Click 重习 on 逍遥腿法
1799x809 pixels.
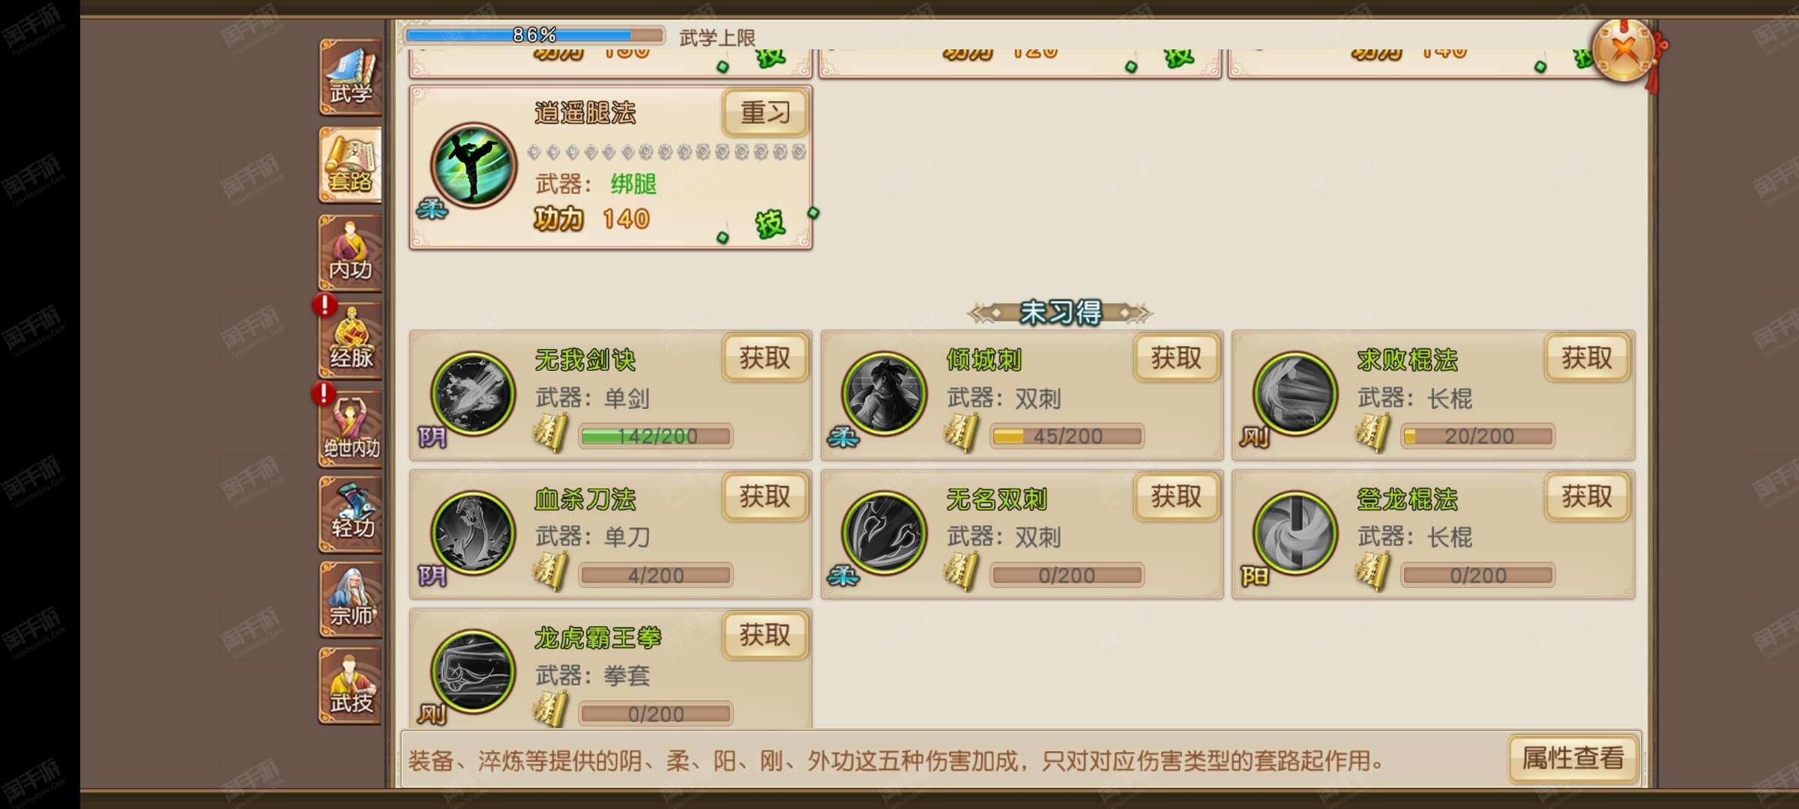pos(765,113)
